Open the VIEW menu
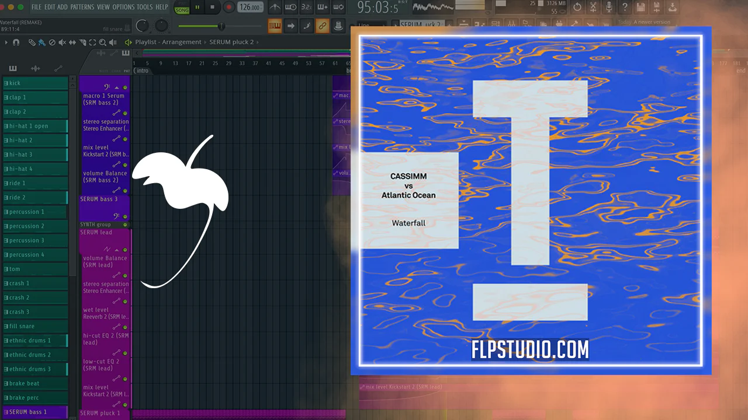Screen dimensions: 748x420 point(103,7)
